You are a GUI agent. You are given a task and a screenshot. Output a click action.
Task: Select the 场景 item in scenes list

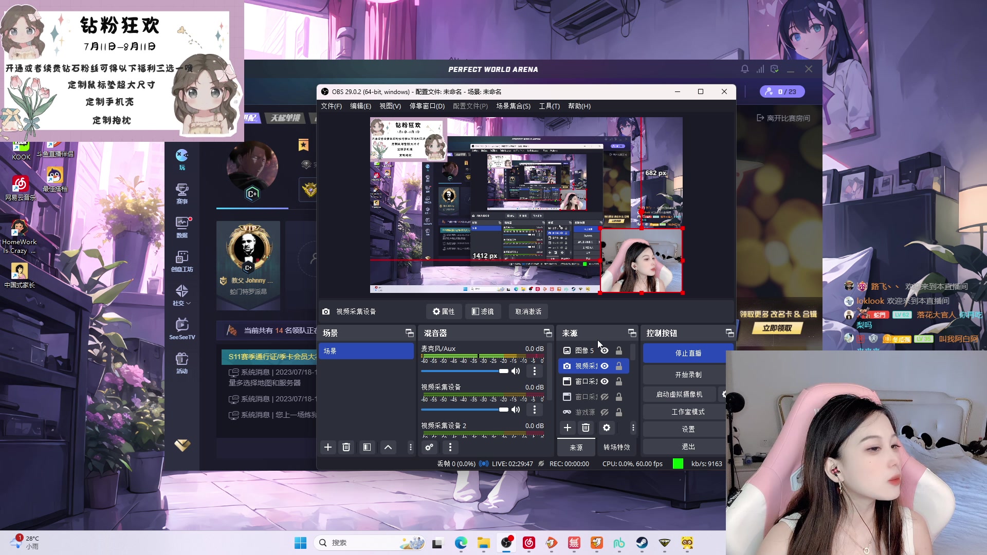tap(366, 351)
